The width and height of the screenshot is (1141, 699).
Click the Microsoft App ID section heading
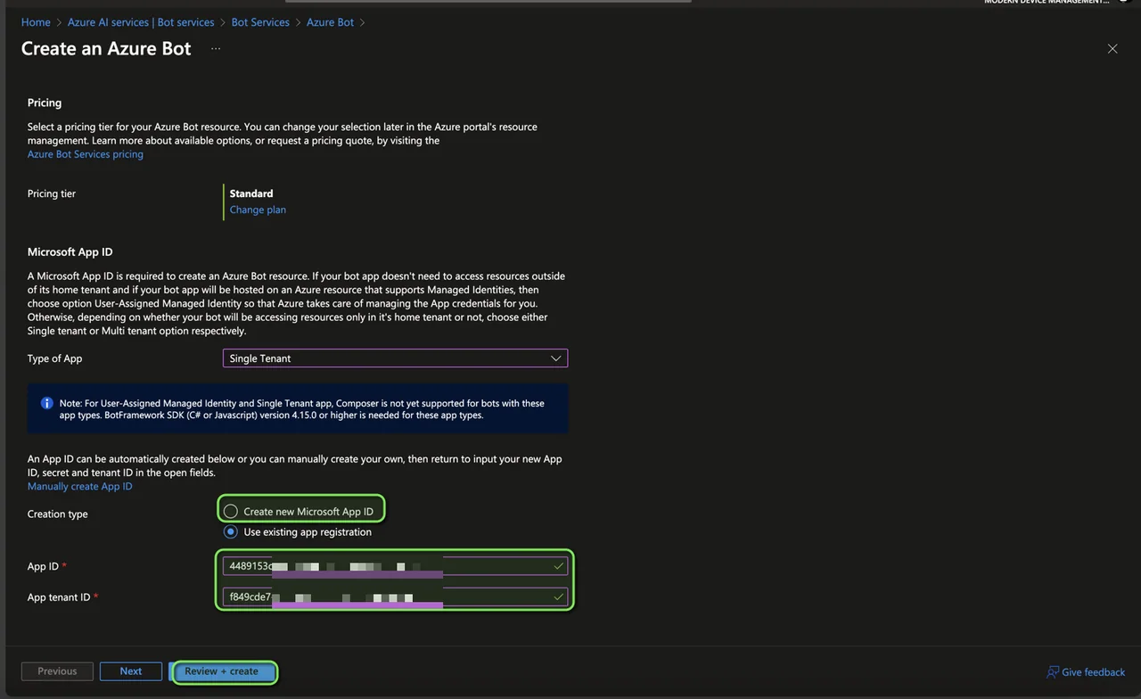pyautogui.click(x=70, y=252)
